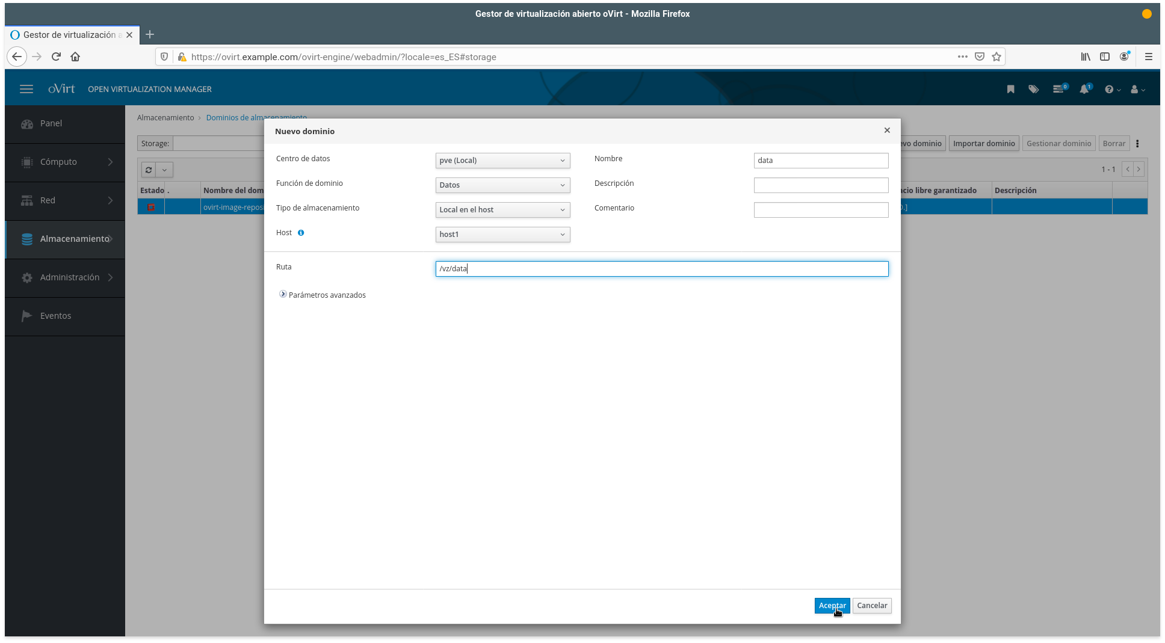
Task: Open Tipo de almacenamiento dropdown
Action: [502, 210]
